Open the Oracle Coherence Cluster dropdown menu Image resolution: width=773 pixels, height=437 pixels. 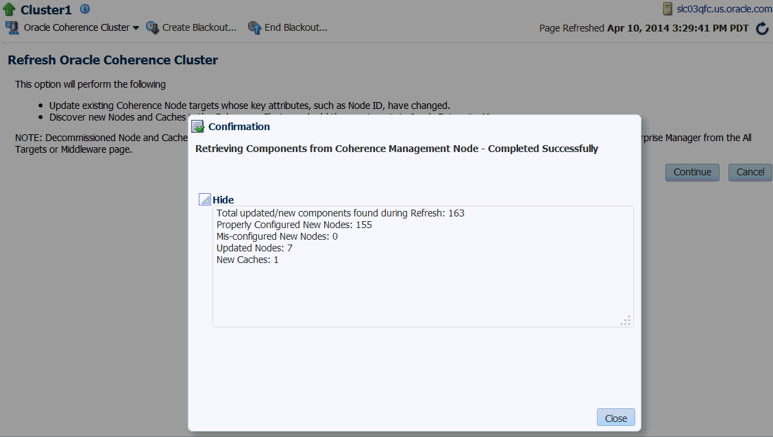136,28
